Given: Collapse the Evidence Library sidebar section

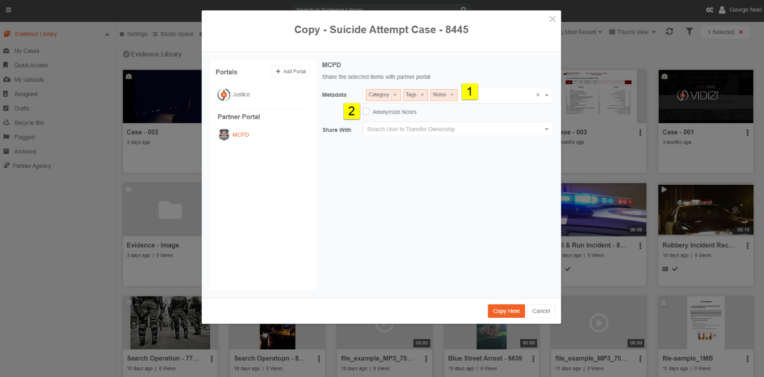Looking at the screenshot, I should (107, 34).
